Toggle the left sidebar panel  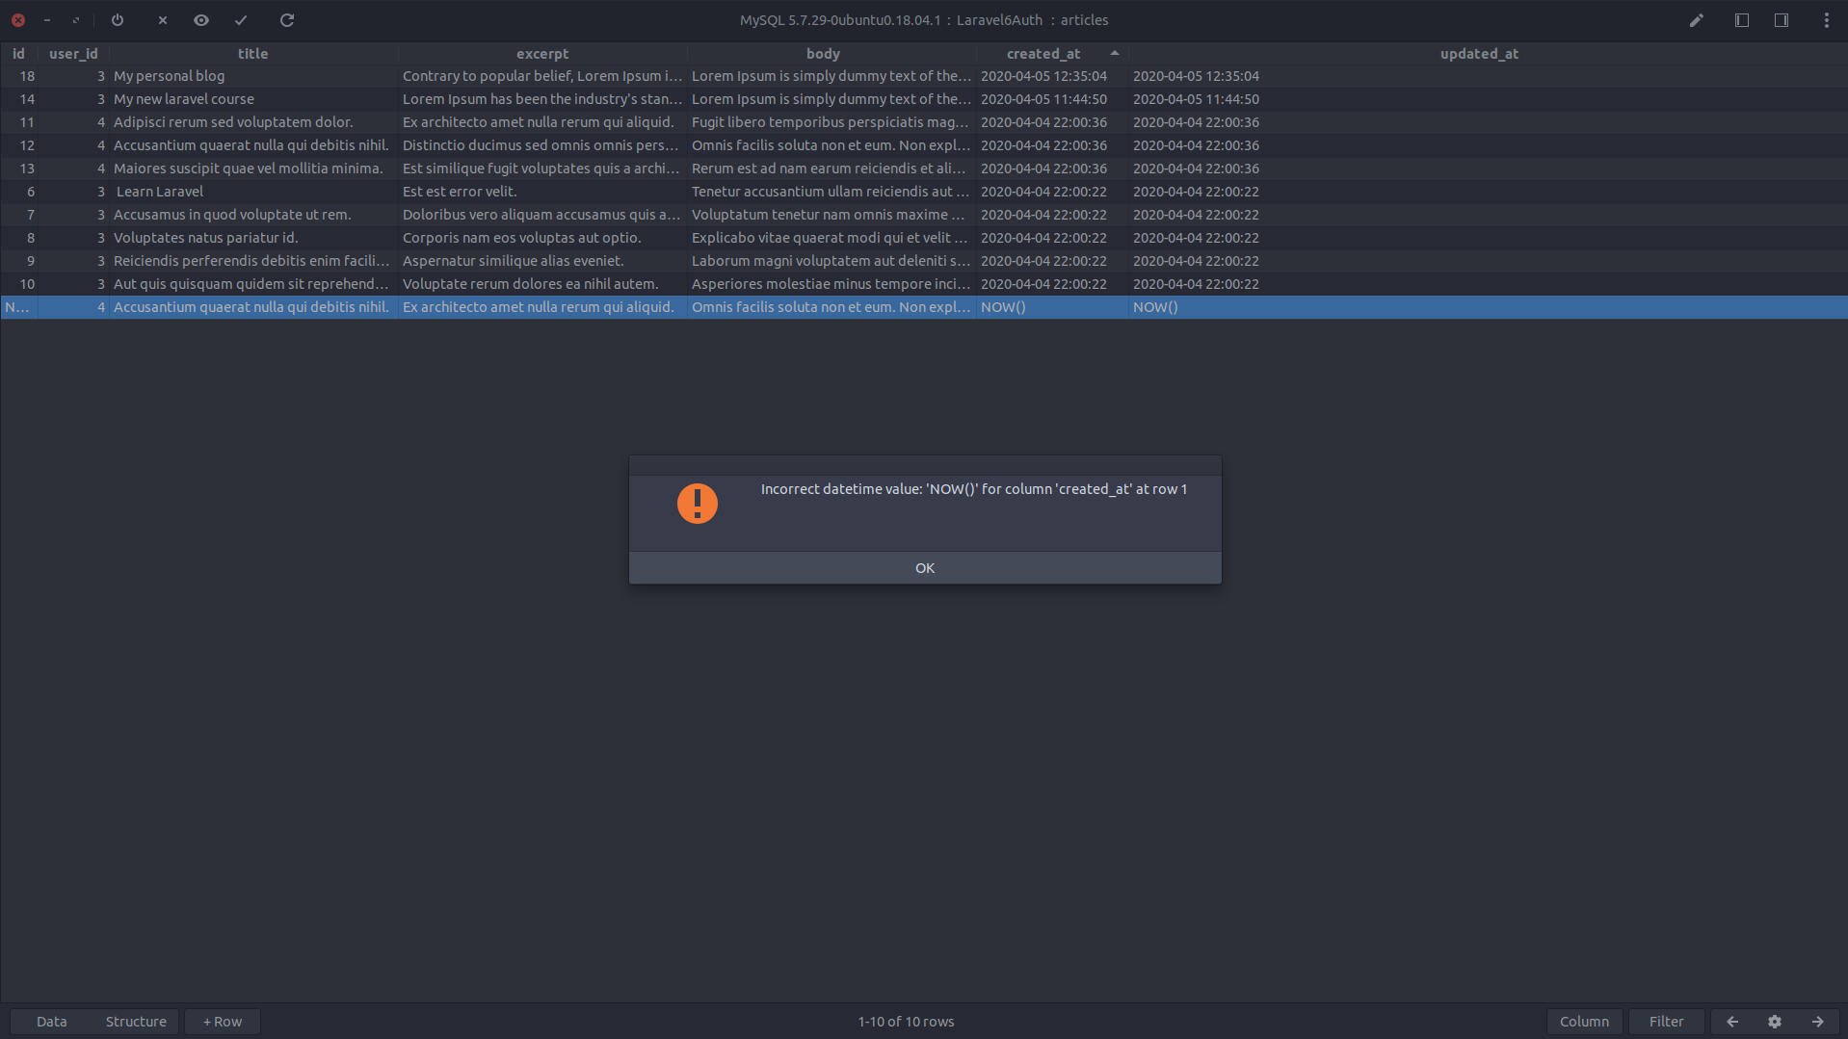(x=1742, y=19)
